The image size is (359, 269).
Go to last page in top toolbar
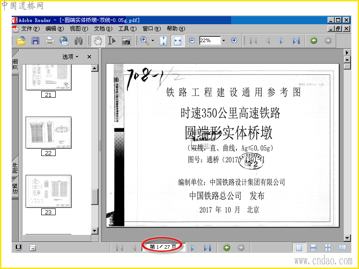pos(296,41)
